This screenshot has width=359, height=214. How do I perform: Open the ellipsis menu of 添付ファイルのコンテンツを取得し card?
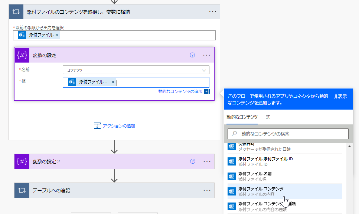pos(212,11)
